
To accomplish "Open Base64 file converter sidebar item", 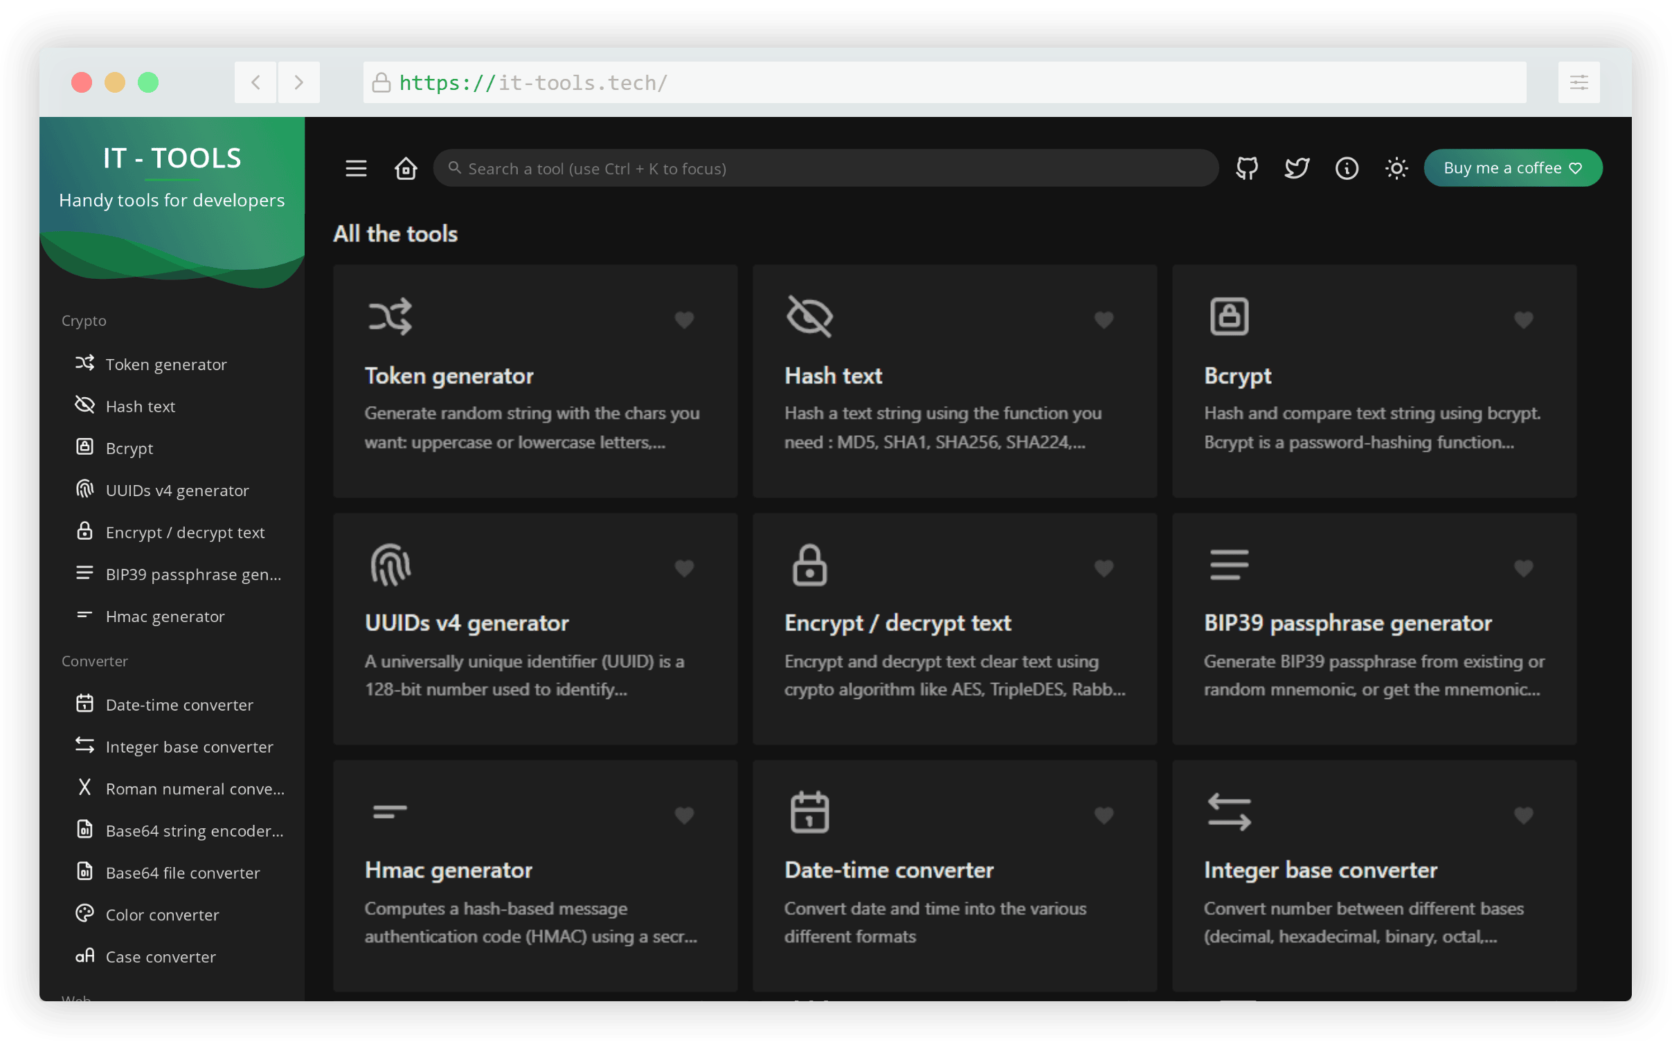I will click(183, 873).
